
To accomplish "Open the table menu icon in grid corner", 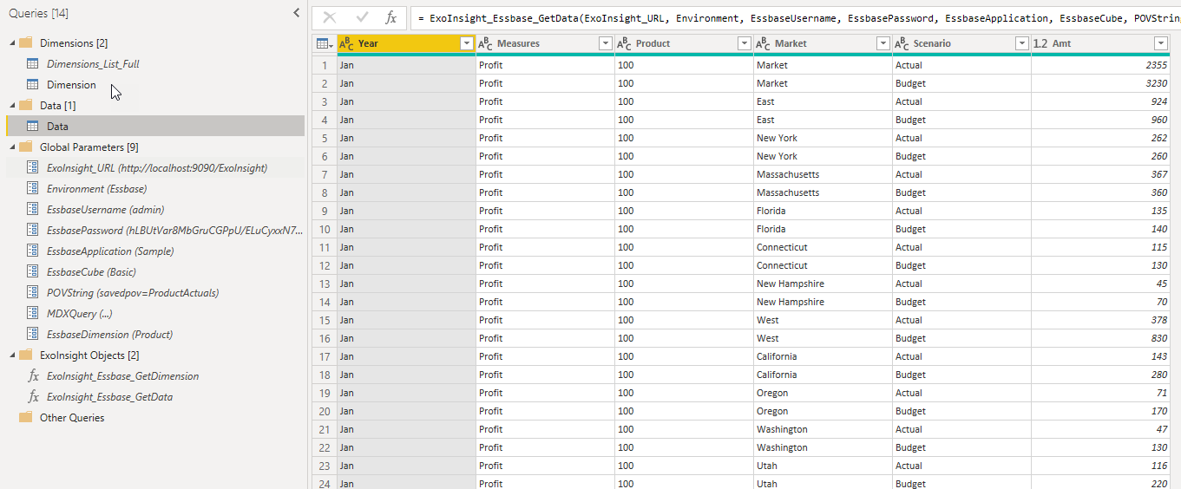I will click(325, 43).
